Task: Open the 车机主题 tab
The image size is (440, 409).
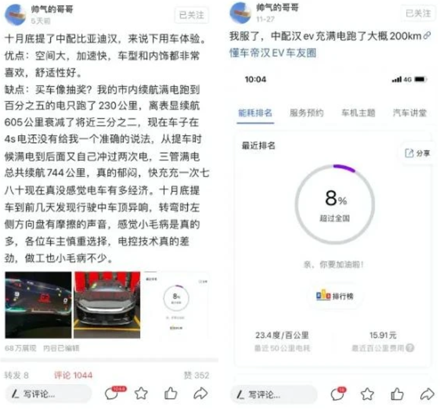Action: tap(358, 113)
